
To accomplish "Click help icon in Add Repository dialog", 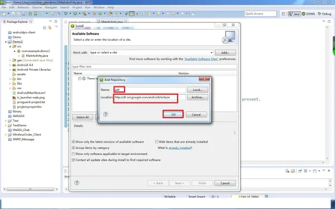I will point(106,114).
